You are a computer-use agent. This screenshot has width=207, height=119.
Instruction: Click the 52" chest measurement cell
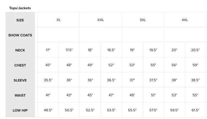[111, 65]
